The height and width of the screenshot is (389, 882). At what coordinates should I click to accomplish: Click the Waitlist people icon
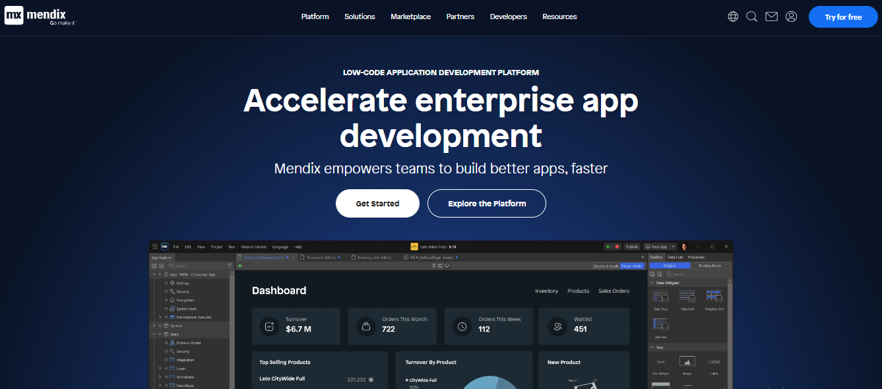click(558, 326)
